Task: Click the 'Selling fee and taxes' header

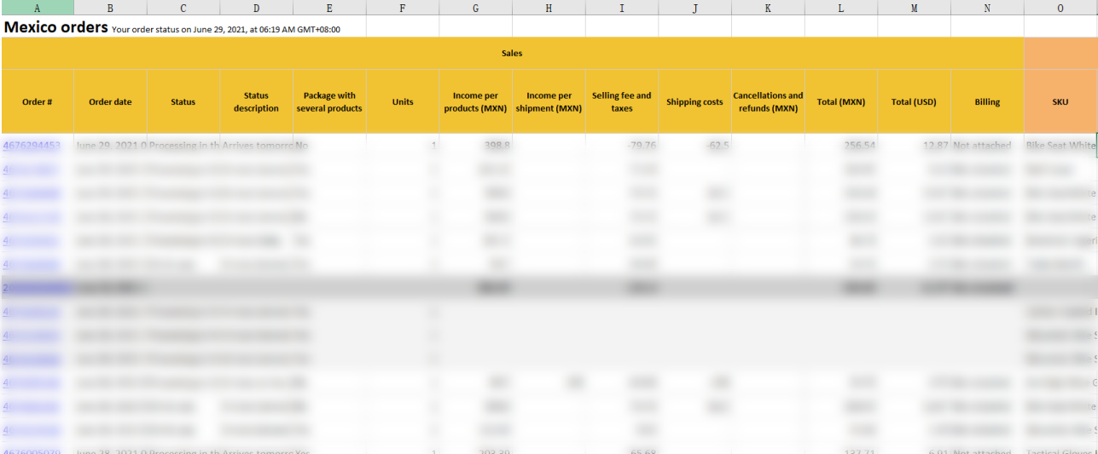Action: pyautogui.click(x=621, y=102)
